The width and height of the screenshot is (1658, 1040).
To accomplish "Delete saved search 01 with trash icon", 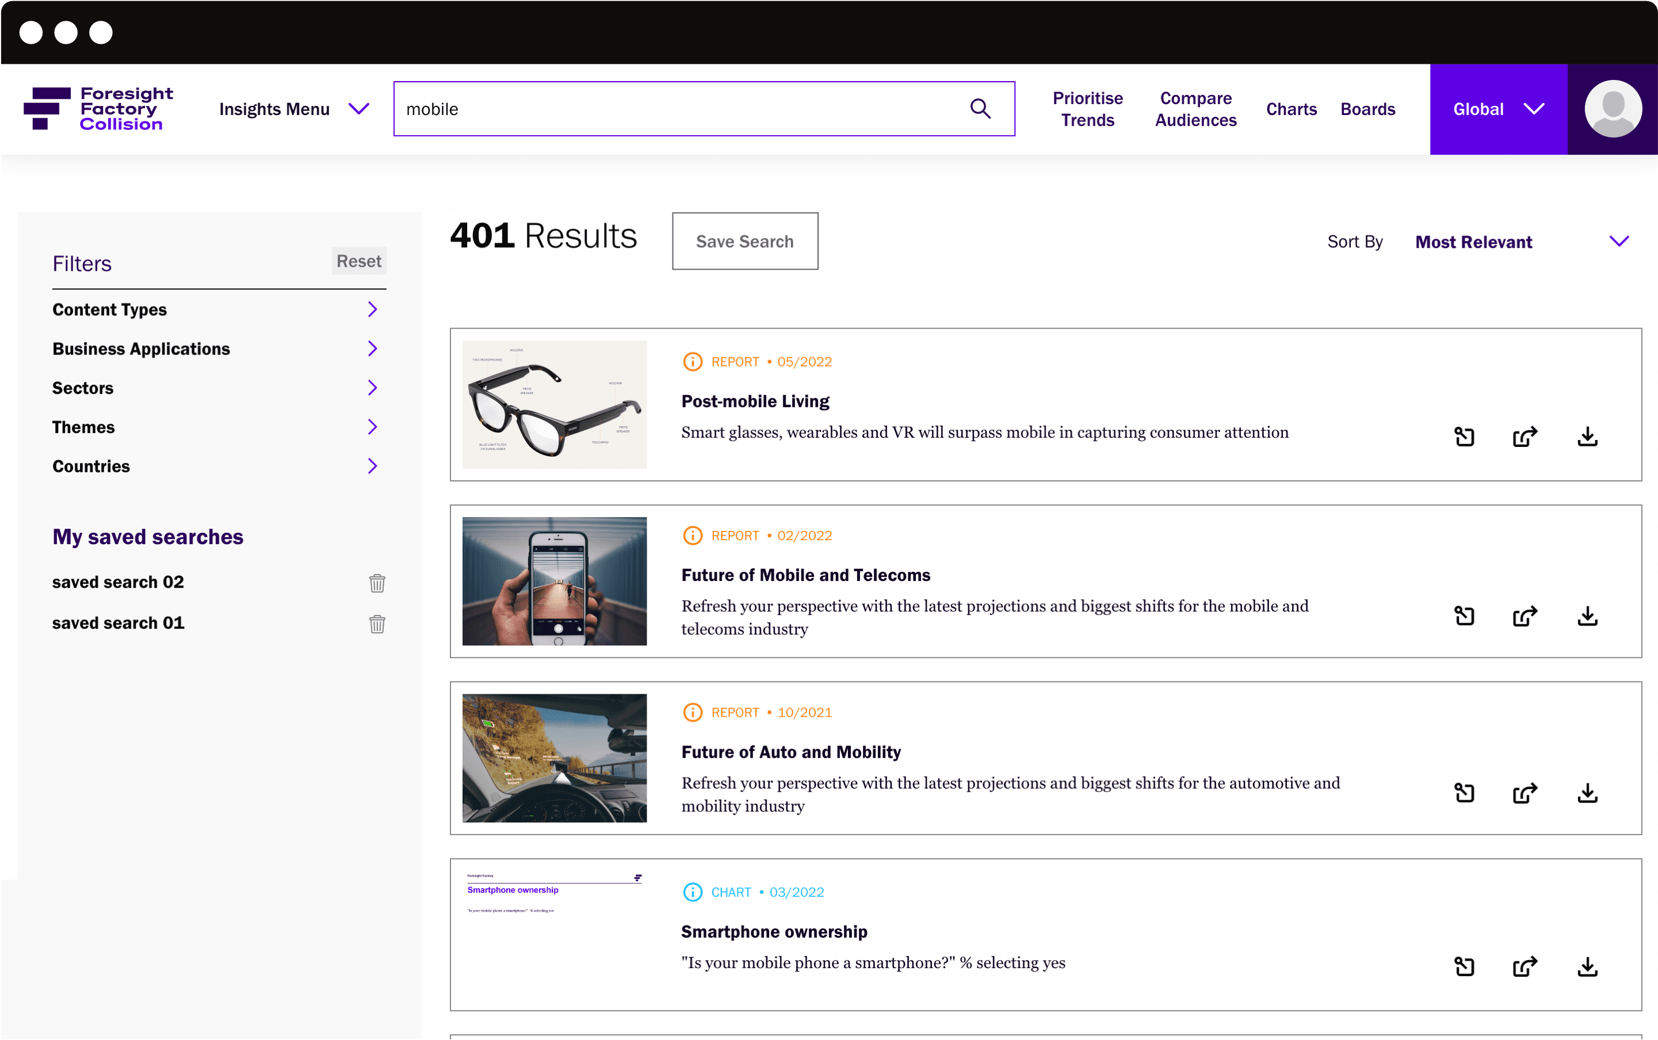I will pos(377,624).
